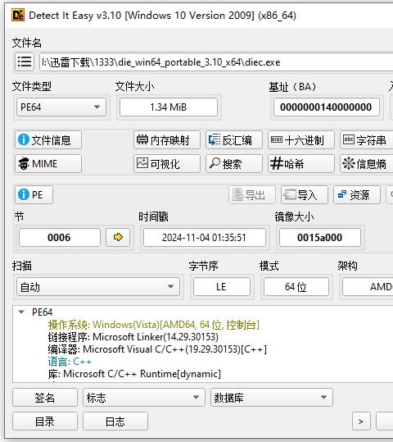Click the 签名 signatures button

pos(45,397)
